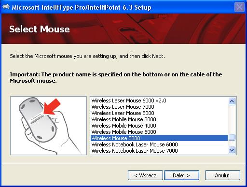Cancel setup with the Anuluj button
This screenshot has width=247, height=187.
[222, 175]
